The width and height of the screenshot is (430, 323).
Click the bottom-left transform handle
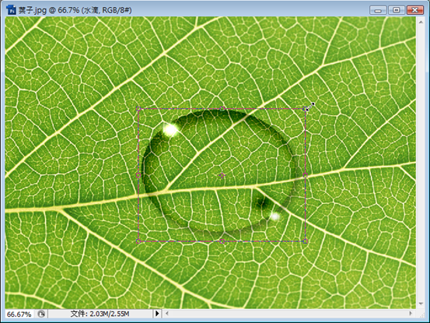(138, 241)
